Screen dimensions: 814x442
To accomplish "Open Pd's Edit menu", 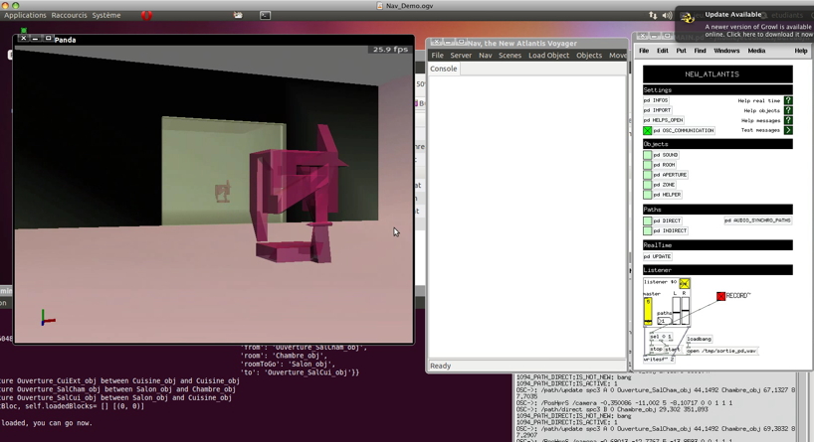I will coord(663,51).
